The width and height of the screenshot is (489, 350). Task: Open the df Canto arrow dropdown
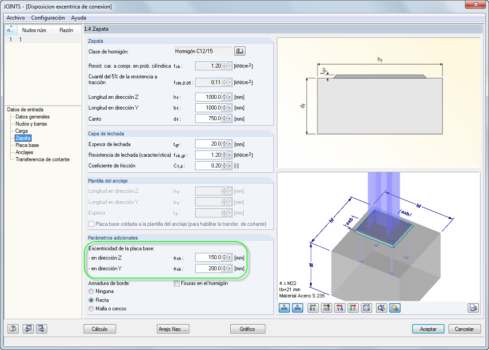point(230,119)
